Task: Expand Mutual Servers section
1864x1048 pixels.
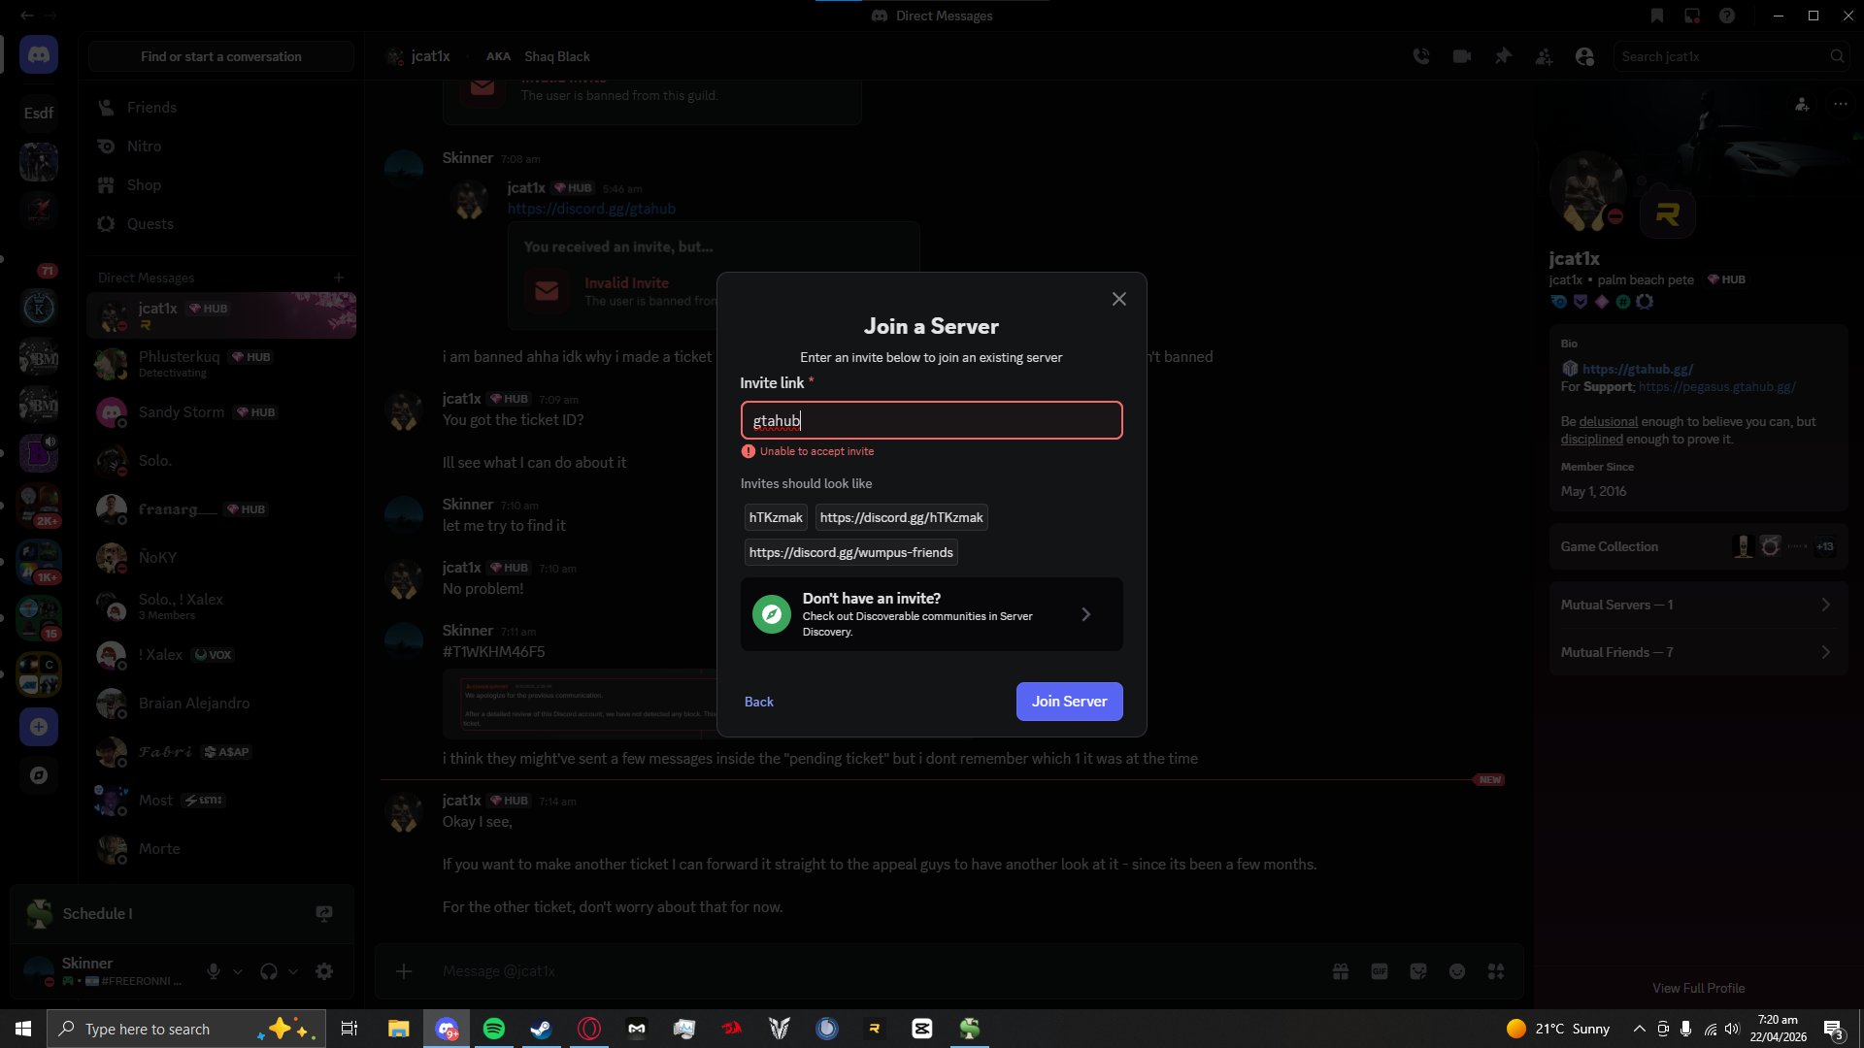Action: 1698,605
